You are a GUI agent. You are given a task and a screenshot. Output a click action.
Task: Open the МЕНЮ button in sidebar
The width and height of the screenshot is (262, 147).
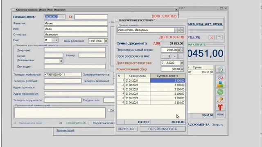[220, 114]
